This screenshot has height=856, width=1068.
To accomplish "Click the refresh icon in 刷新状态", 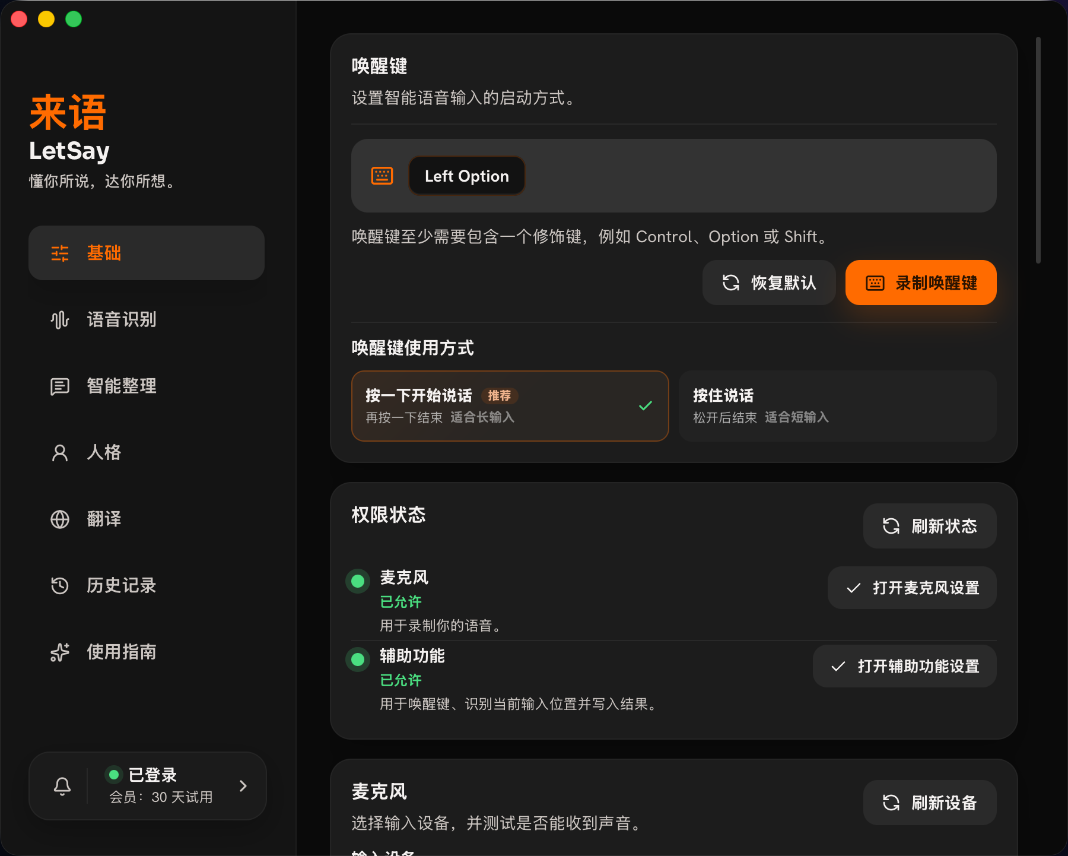I will pyautogui.click(x=891, y=526).
